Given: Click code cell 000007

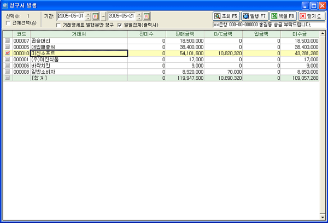Looking at the screenshot, I should coord(21,41).
